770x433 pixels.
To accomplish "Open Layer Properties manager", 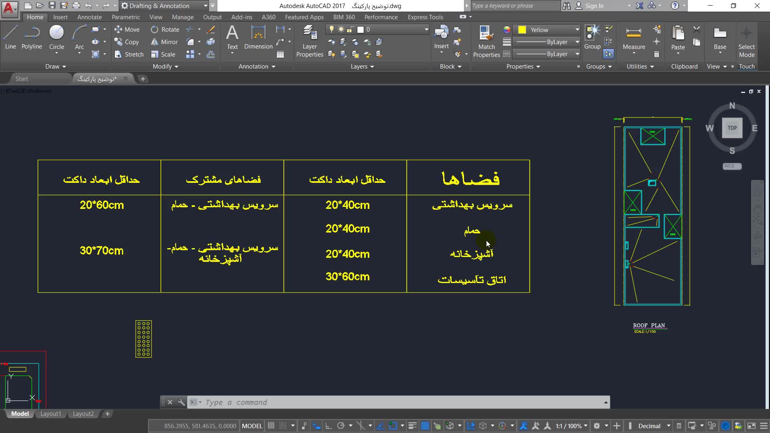I will coord(310,40).
